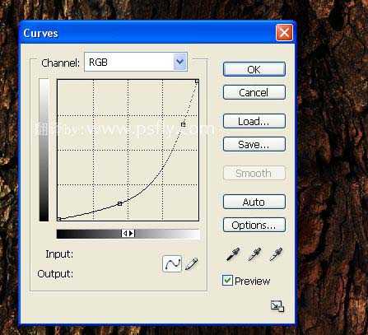Screen dimensions: 368x335
Task: Select the lower curve control point
Action: (119, 203)
